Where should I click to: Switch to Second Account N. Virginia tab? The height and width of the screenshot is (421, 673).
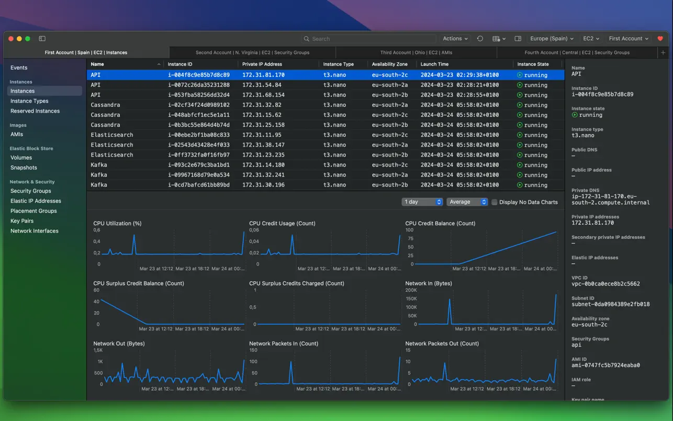252,52
